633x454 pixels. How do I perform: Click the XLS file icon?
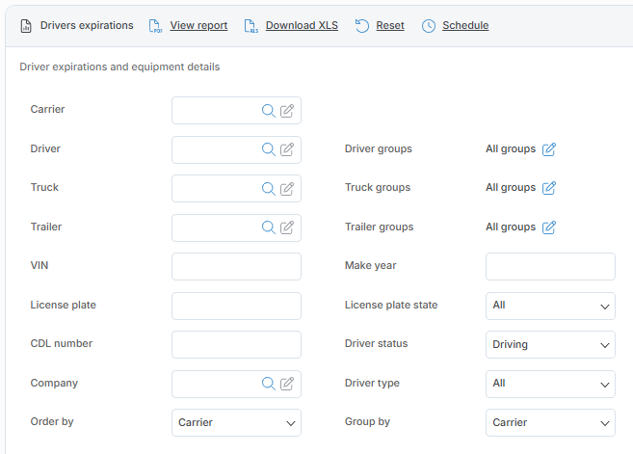(251, 26)
